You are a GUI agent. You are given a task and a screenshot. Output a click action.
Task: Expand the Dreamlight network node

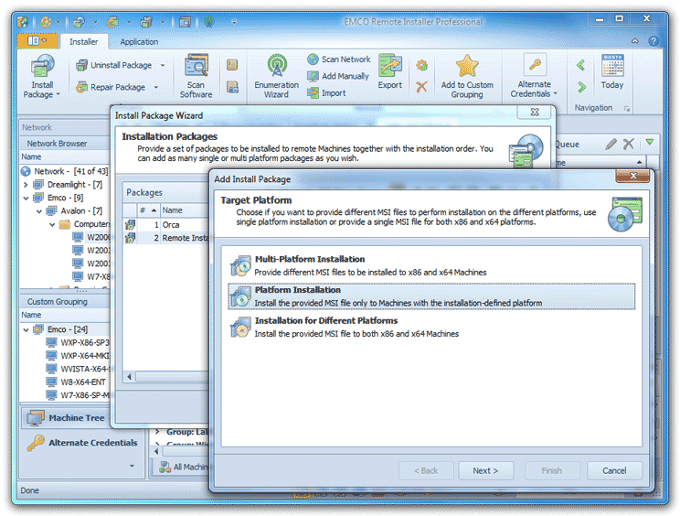pyautogui.click(x=26, y=185)
